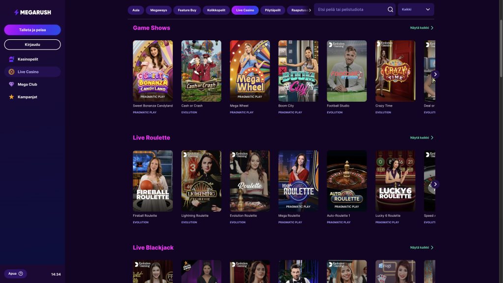
Task: Click the Mega Club diamond icon
Action: [12, 85]
